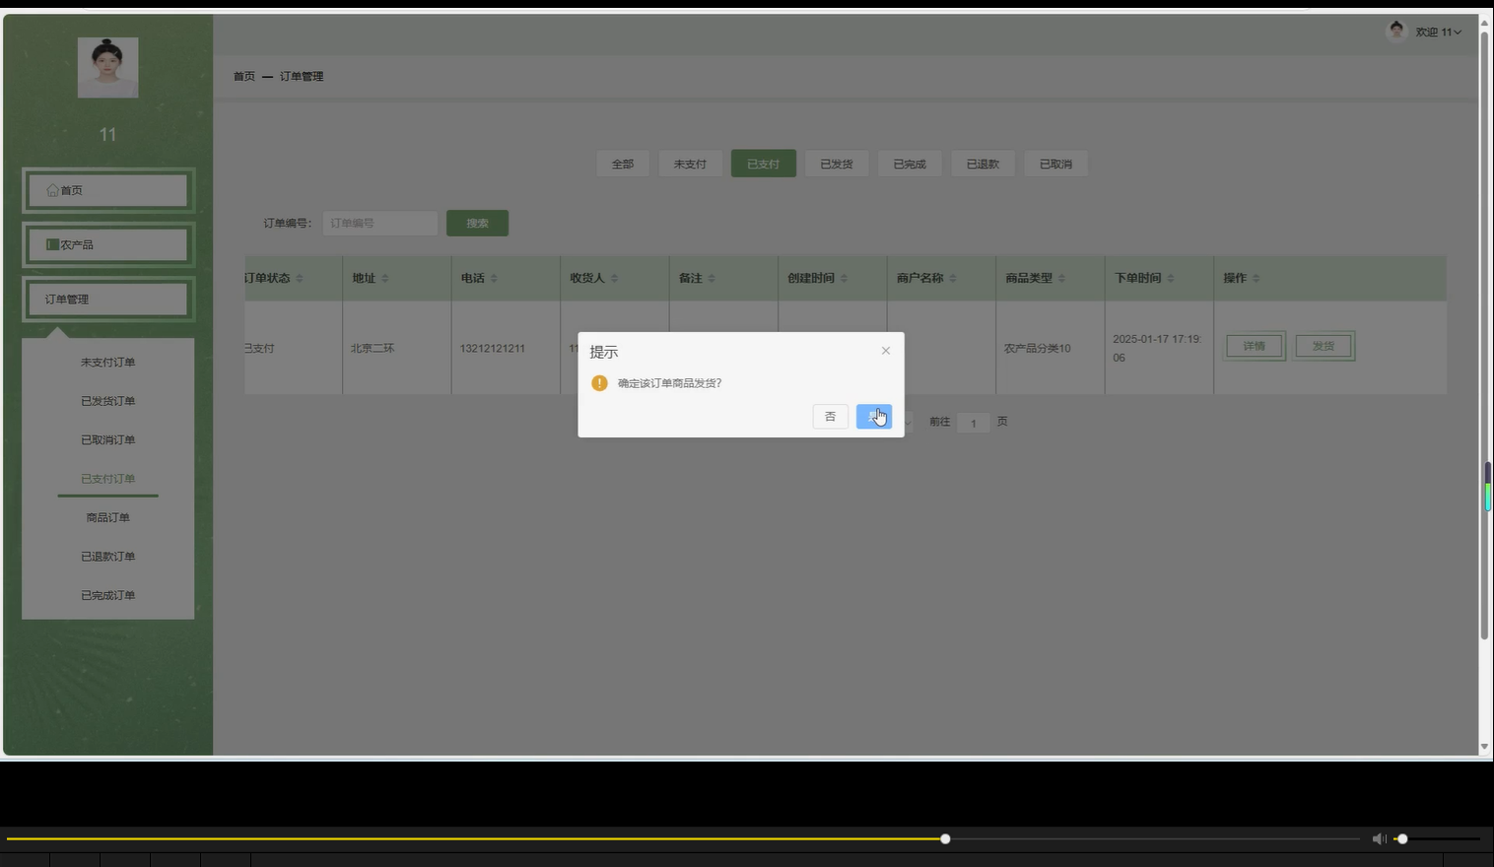Screen dimensions: 1494x867
Task: Switch to the 已退款 tab
Action: [983, 164]
